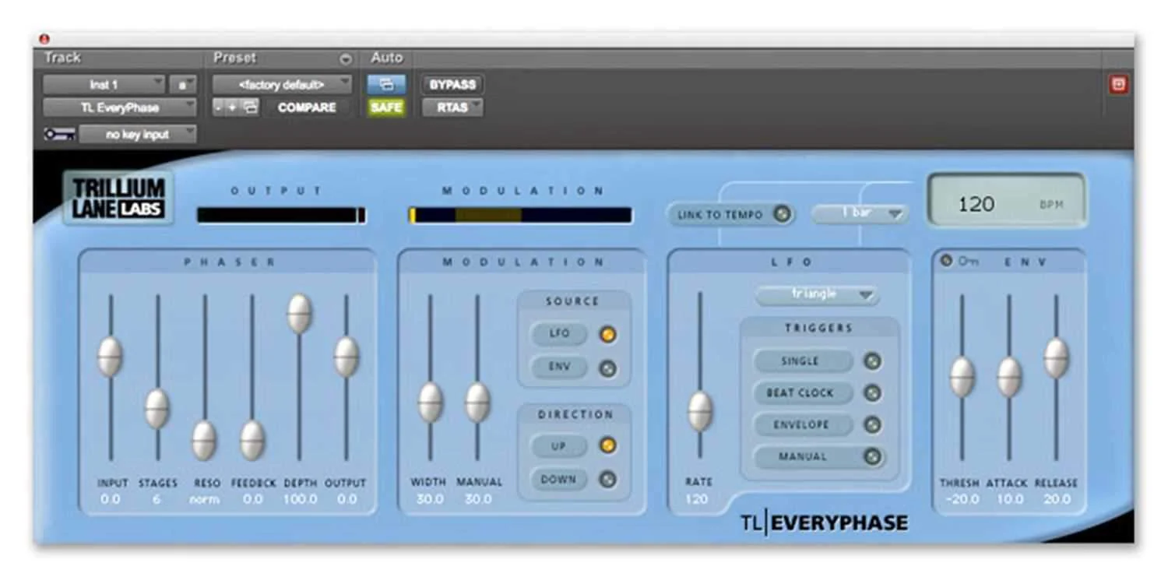Click the WIDTH value 30.0

click(x=430, y=499)
